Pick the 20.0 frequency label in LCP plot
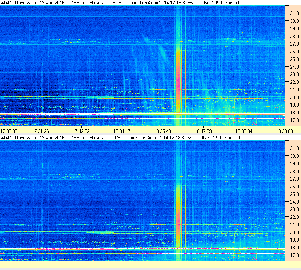 294,233
